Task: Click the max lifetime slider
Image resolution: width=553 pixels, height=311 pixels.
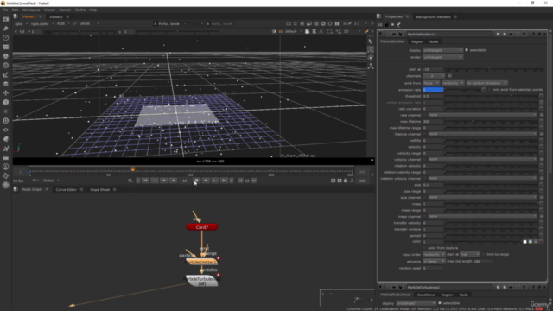Action: (491, 121)
